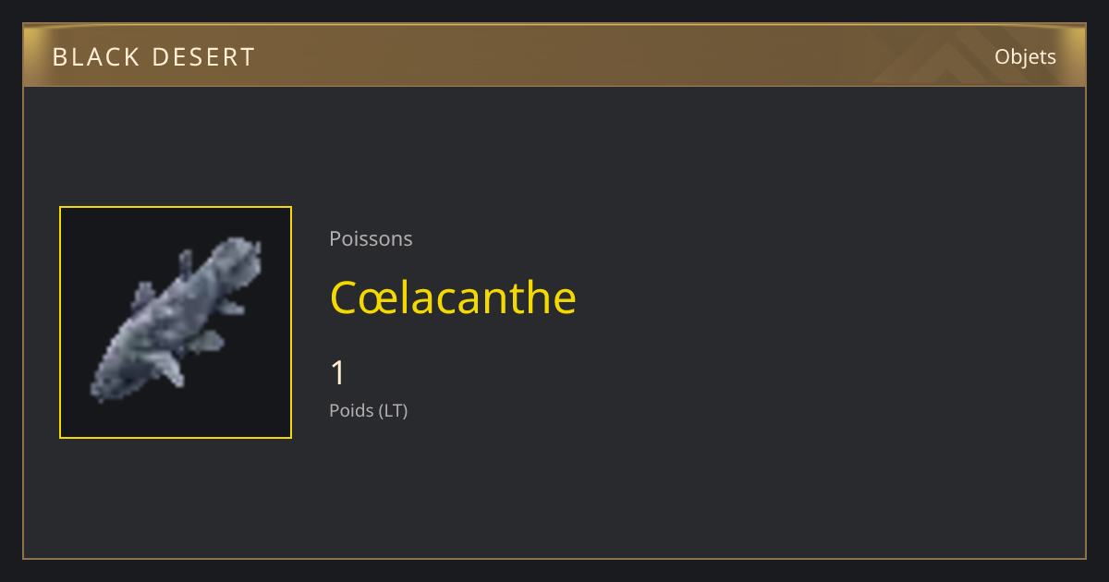The image size is (1109, 582).
Task: Click the weight value 1
Action: click(338, 373)
